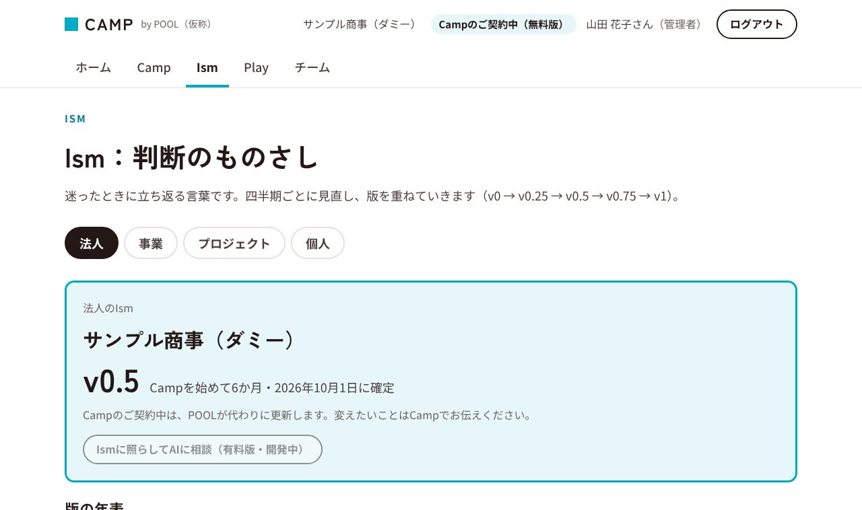The image size is (862, 510).
Task: Select the 法人 filter pill
Action: click(x=92, y=243)
